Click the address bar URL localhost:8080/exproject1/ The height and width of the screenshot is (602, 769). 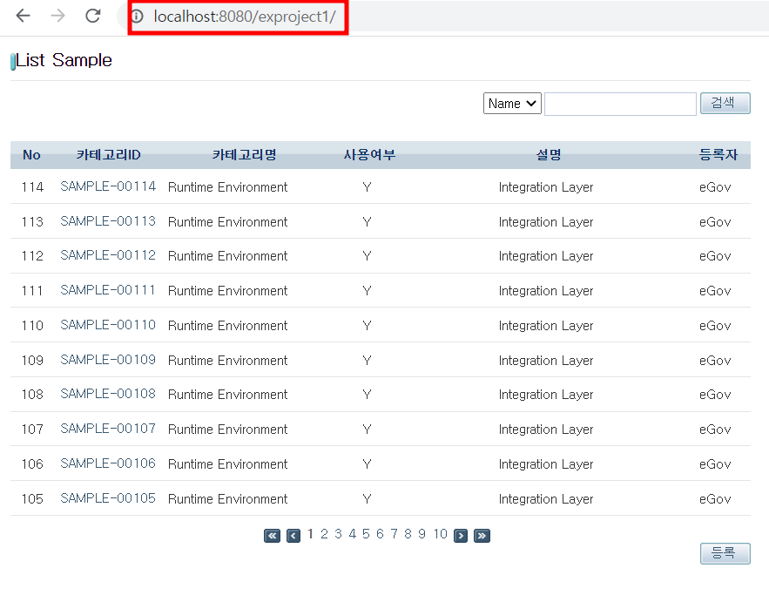pos(244,17)
